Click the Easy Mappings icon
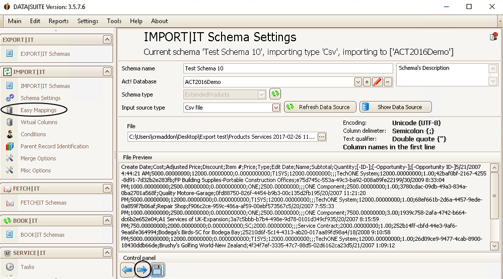 (10, 110)
